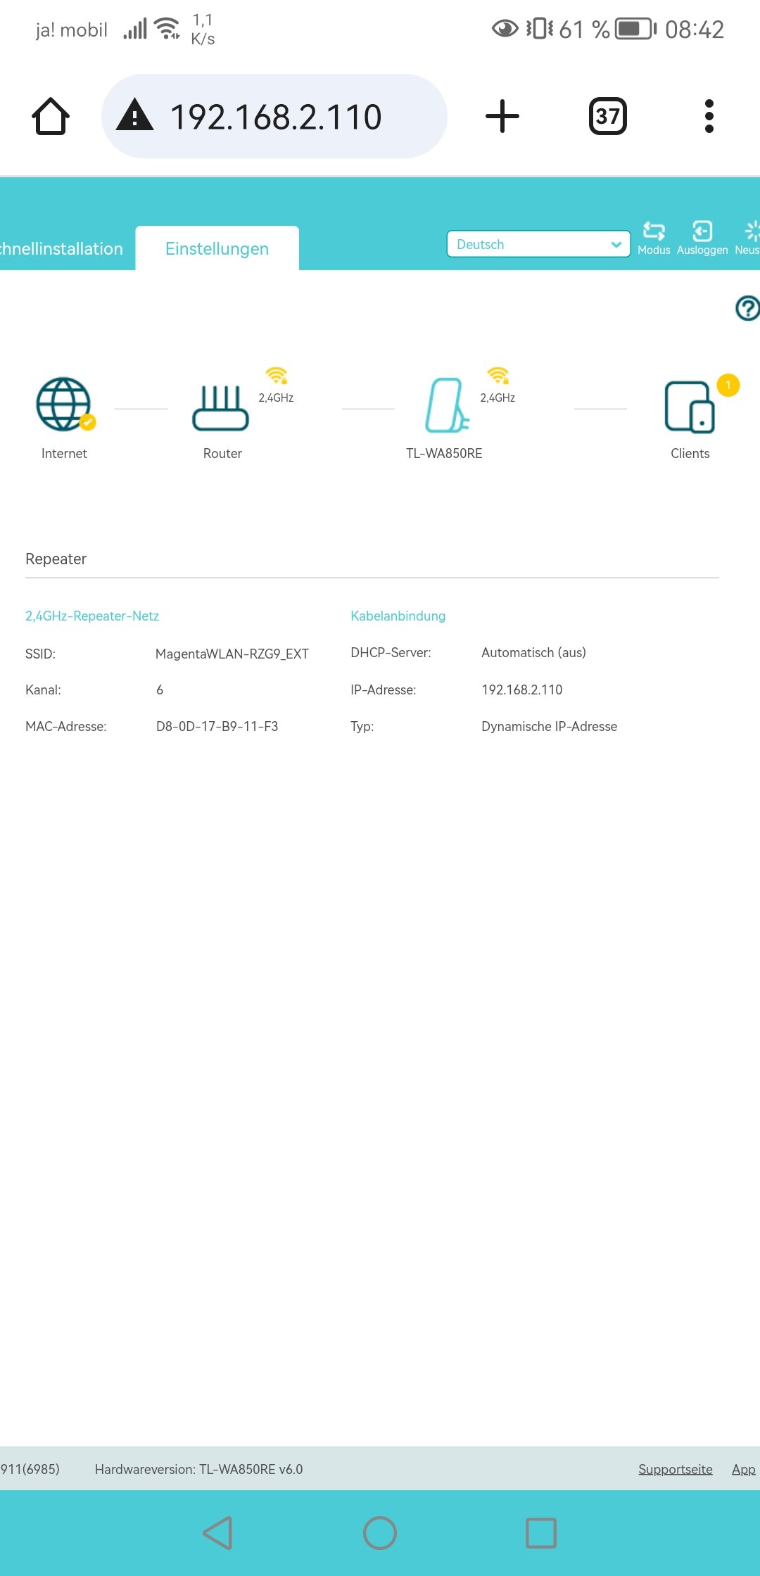
Task: Click the Automatisch (aus) DHCP value
Action: (533, 653)
